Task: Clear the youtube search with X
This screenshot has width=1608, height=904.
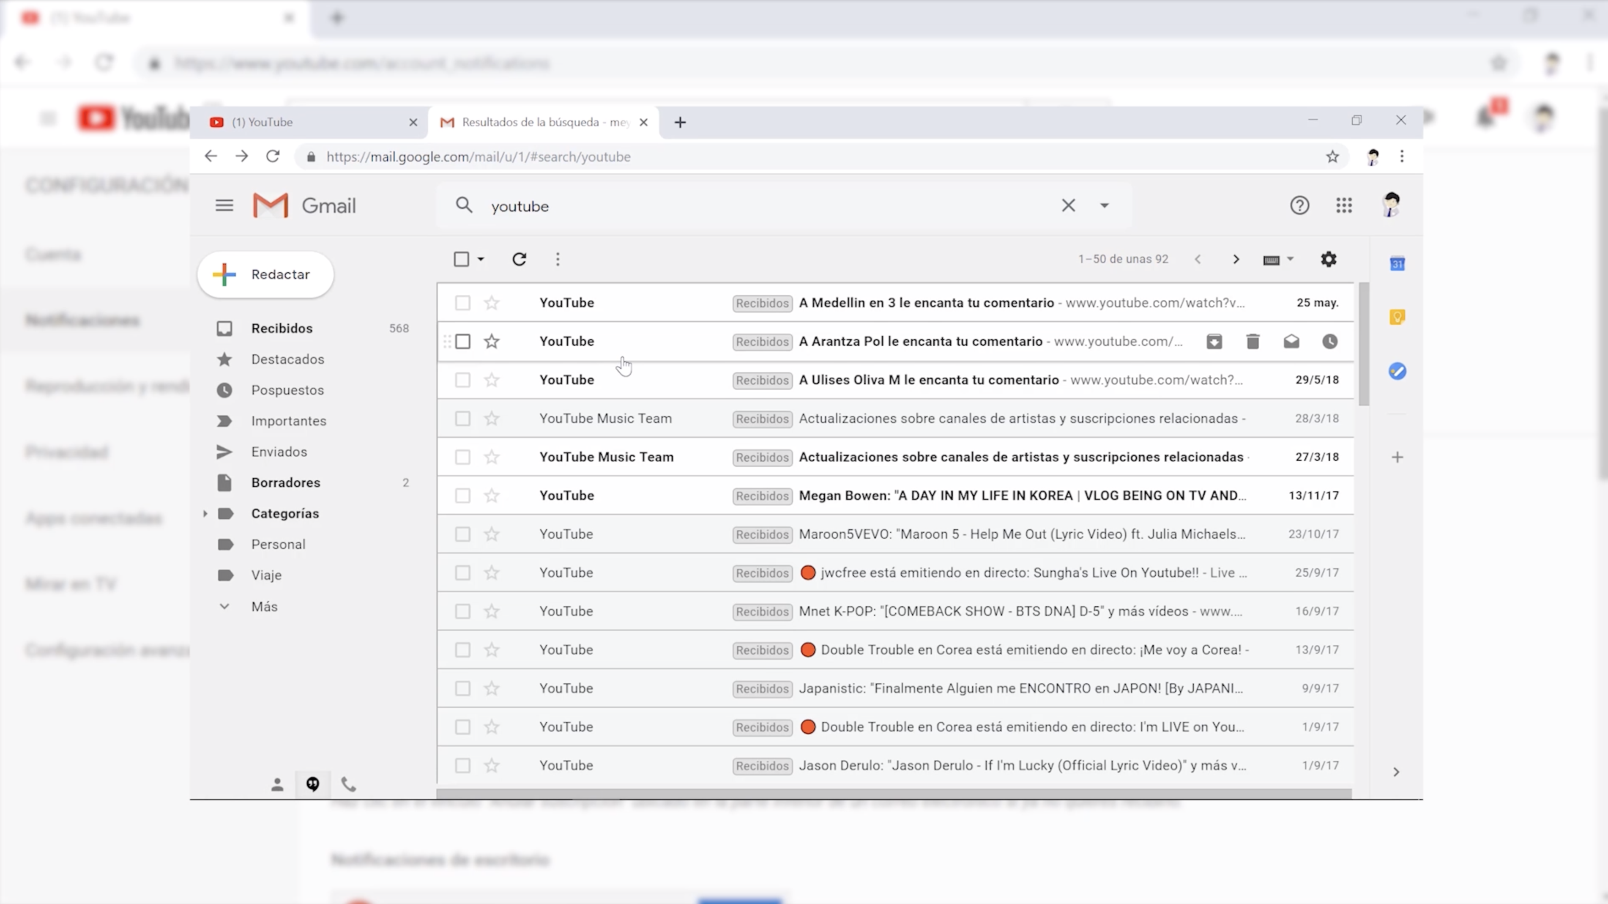Action: pos(1068,205)
